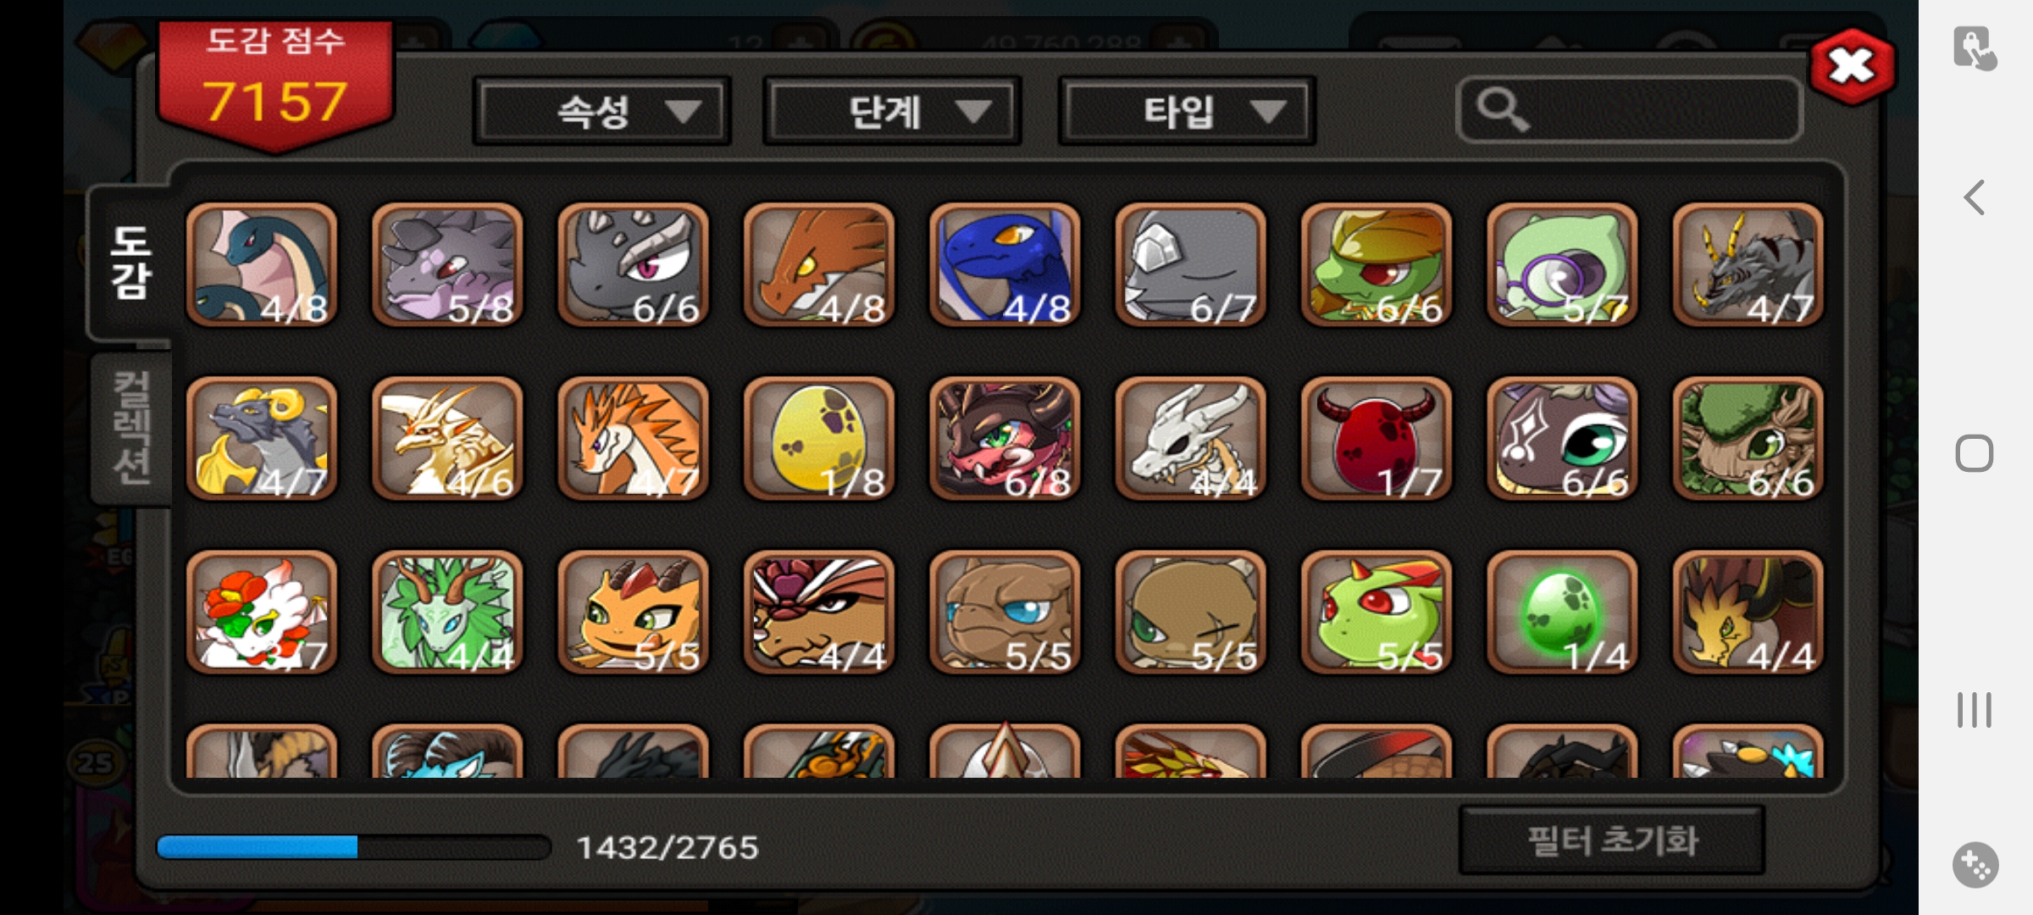The width and height of the screenshot is (2033, 915).
Task: Select the yellow spotted egg 1/8
Action: tap(818, 438)
